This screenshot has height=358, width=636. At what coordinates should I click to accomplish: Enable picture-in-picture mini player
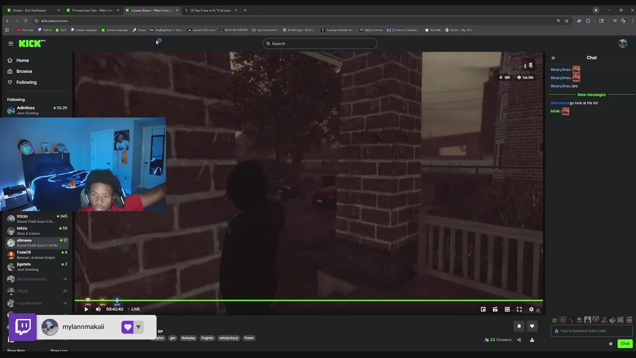[x=483, y=309]
